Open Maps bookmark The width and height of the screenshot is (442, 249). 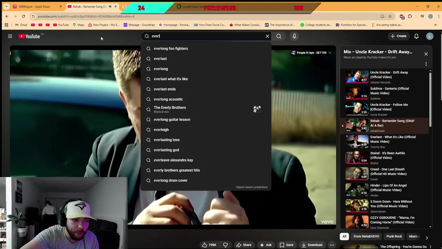(78, 25)
